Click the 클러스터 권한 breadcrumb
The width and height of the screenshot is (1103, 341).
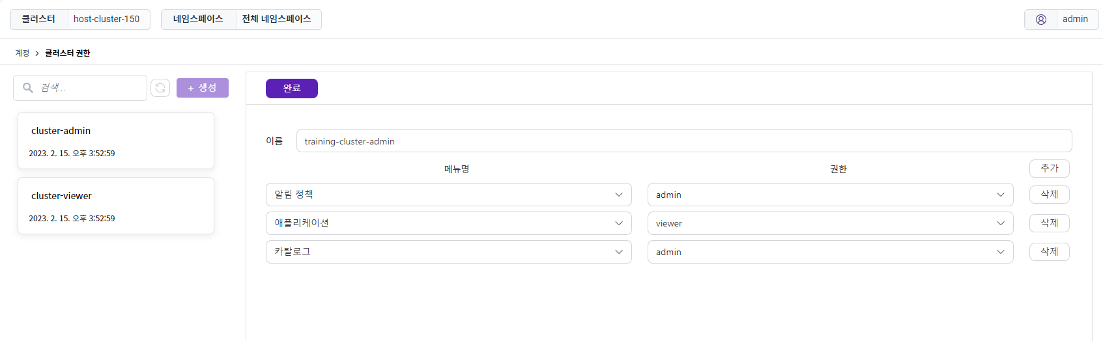point(68,53)
